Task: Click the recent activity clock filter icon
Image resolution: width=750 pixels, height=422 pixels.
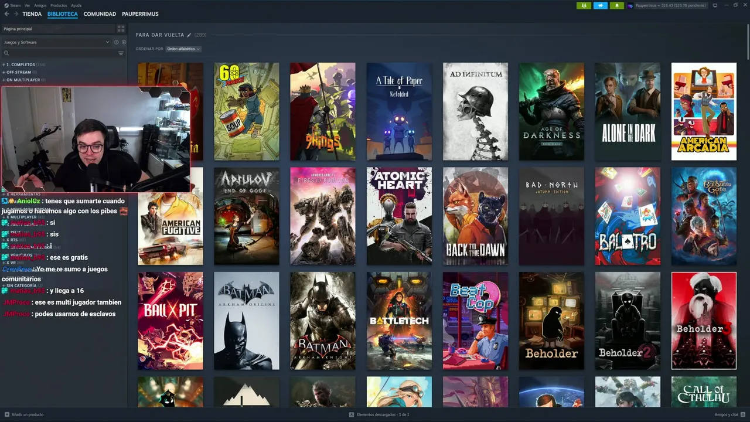Action: [116, 42]
